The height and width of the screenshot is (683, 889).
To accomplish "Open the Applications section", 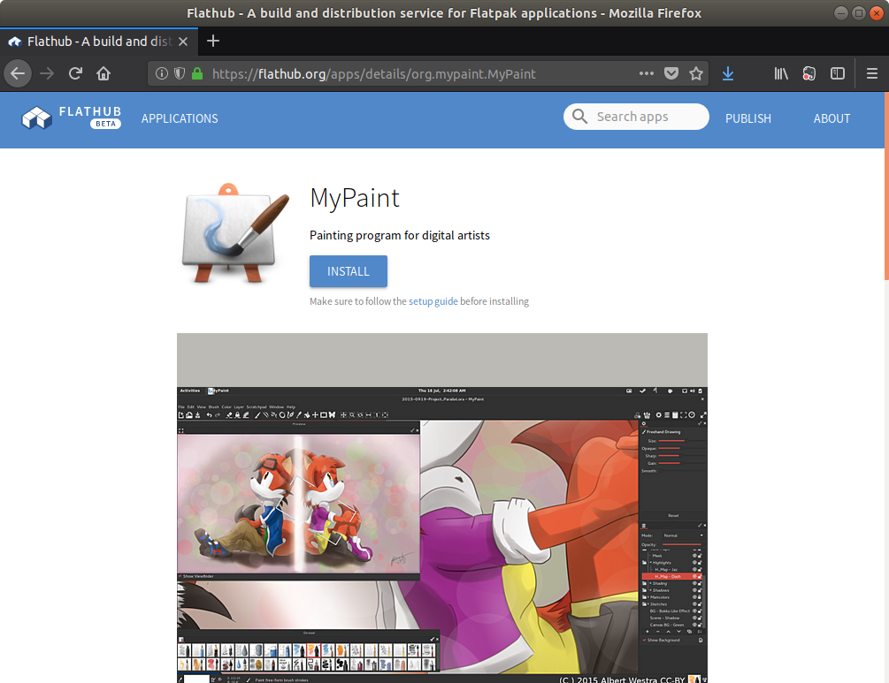I will [180, 118].
